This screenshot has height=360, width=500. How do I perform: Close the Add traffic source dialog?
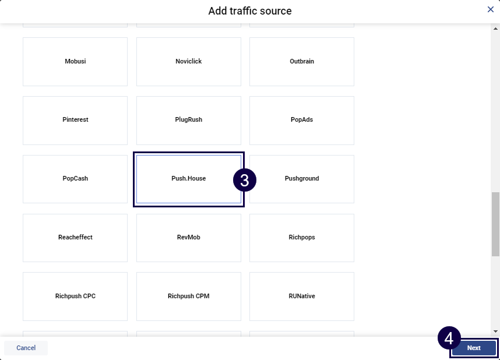tap(491, 9)
